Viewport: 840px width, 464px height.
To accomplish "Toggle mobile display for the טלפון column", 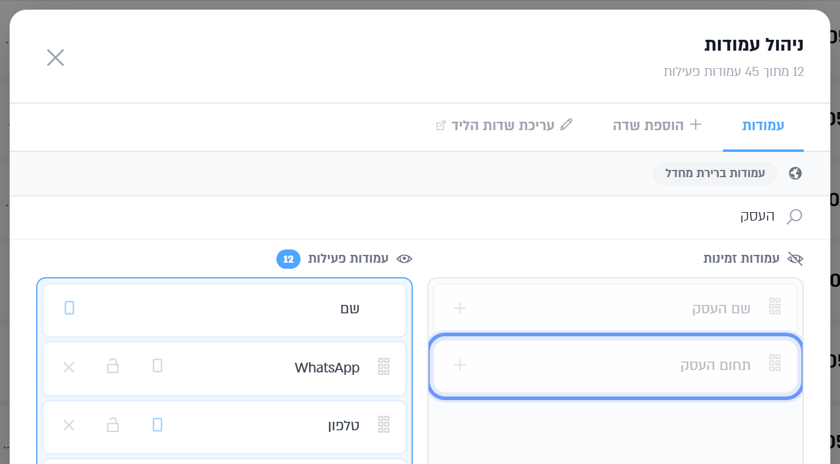I will coord(157,425).
